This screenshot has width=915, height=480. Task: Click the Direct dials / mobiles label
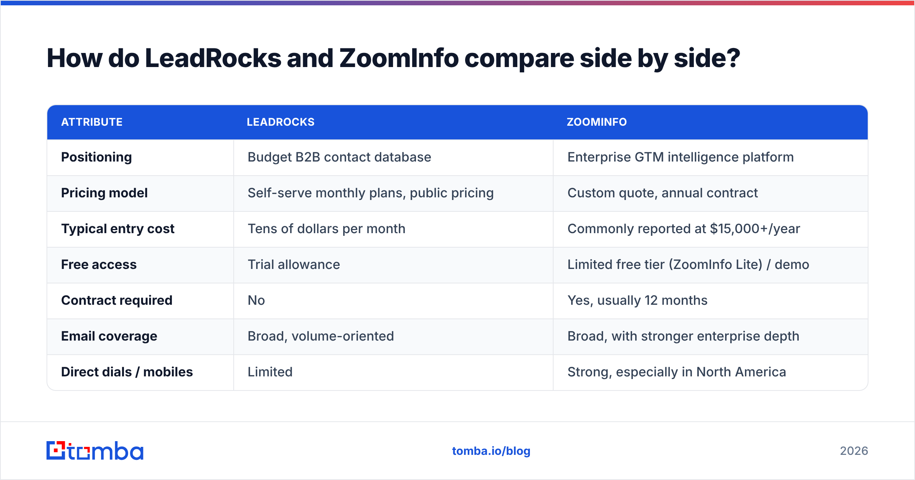pyautogui.click(x=127, y=372)
